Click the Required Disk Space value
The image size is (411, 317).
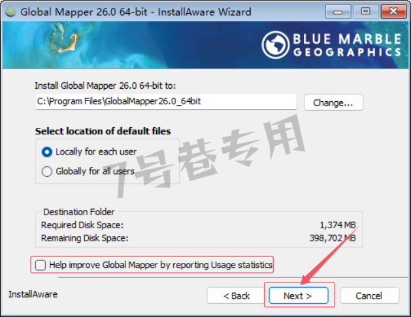pyautogui.click(x=338, y=225)
